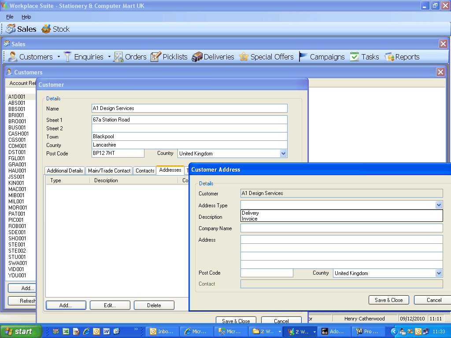Open the File menu
Viewport: 451px width, 338px height.
point(10,17)
